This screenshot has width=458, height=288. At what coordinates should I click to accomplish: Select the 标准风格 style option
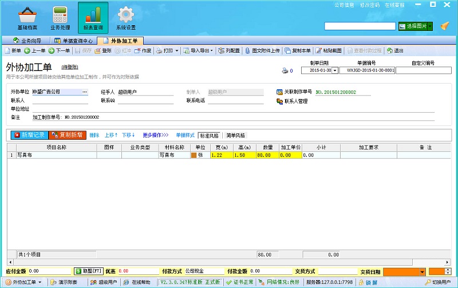click(x=210, y=136)
